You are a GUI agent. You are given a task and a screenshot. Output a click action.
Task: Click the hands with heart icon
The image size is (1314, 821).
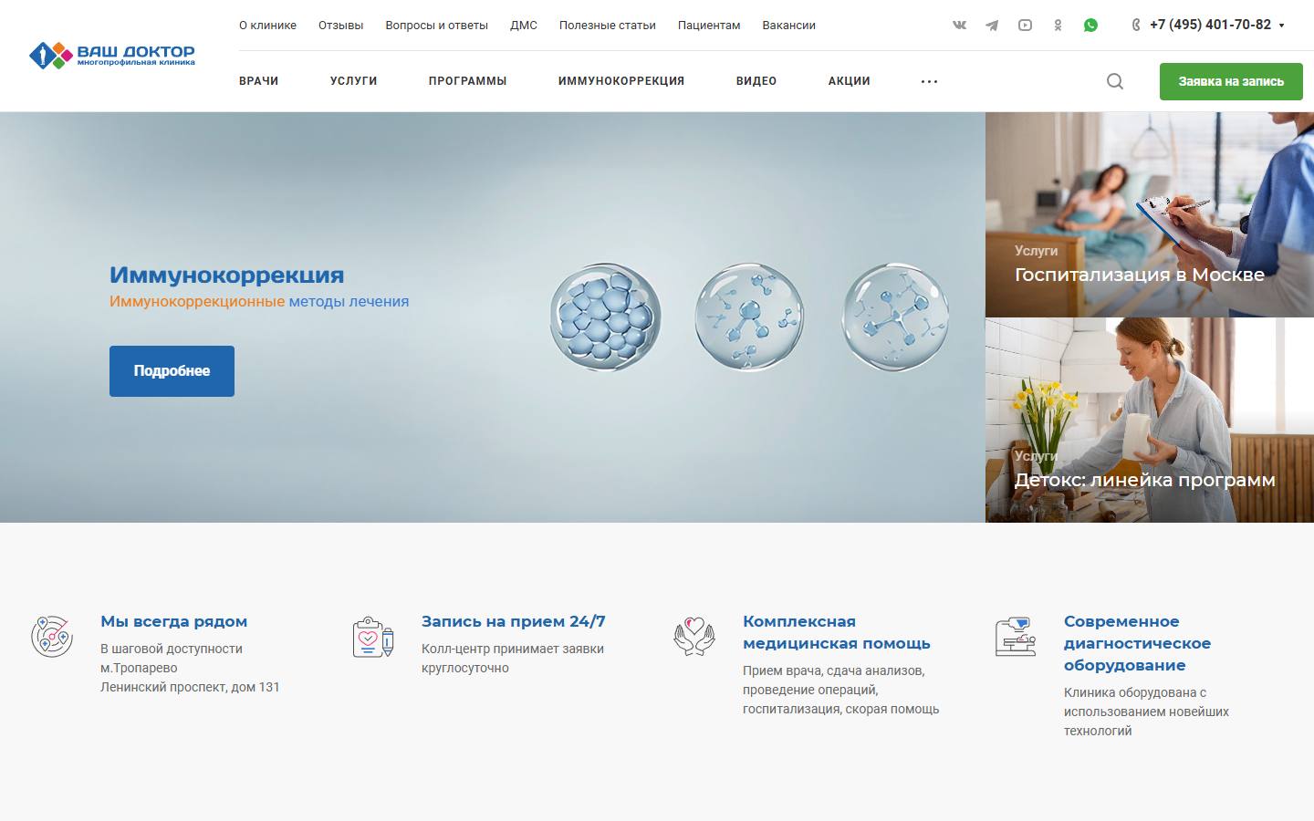694,637
